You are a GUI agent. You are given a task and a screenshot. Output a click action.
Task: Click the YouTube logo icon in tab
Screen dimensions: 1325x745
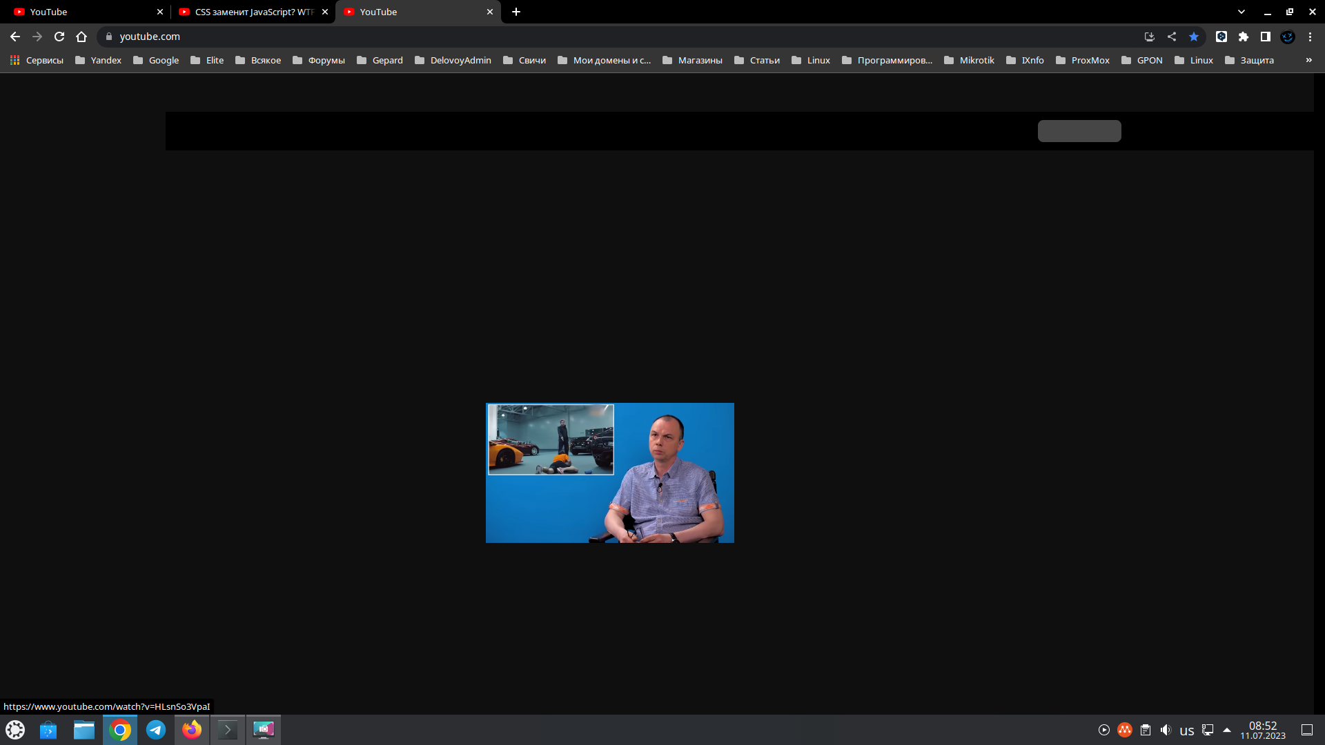20,12
